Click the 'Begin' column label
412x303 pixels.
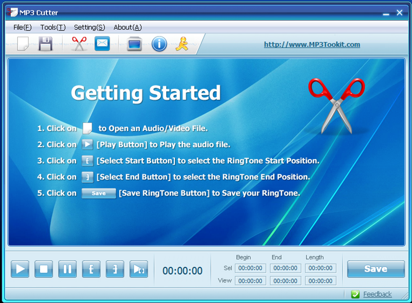click(243, 257)
